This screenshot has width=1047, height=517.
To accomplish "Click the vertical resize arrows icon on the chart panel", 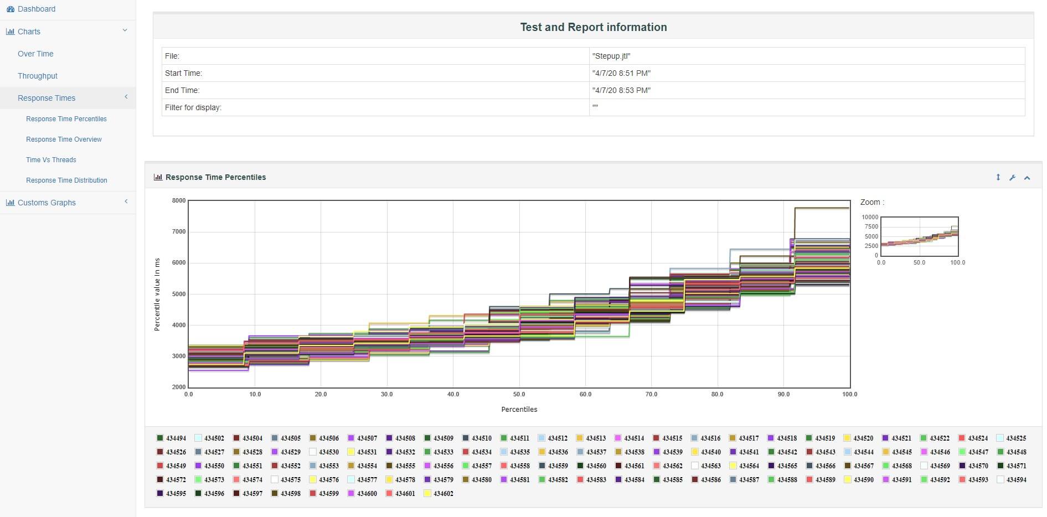I will click(x=998, y=178).
